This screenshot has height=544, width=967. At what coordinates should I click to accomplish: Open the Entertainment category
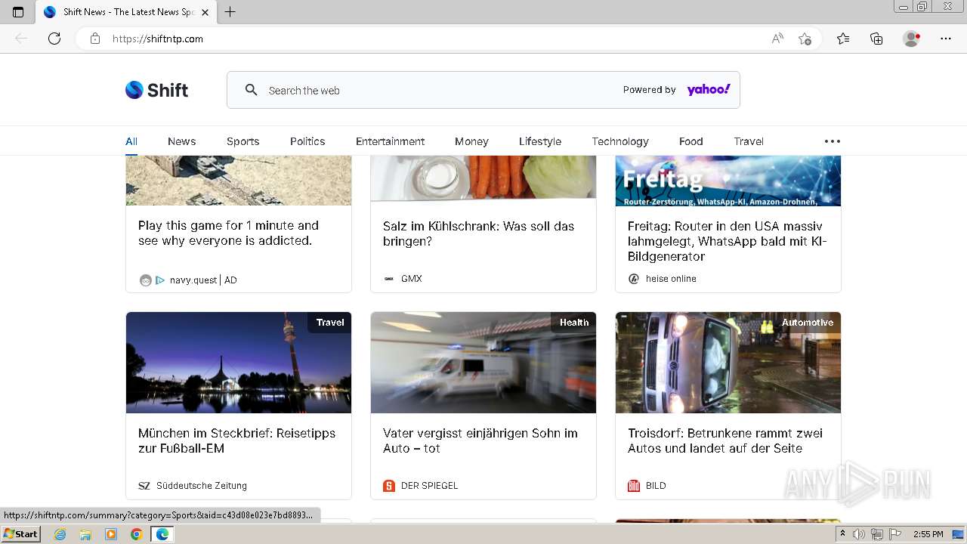(390, 141)
